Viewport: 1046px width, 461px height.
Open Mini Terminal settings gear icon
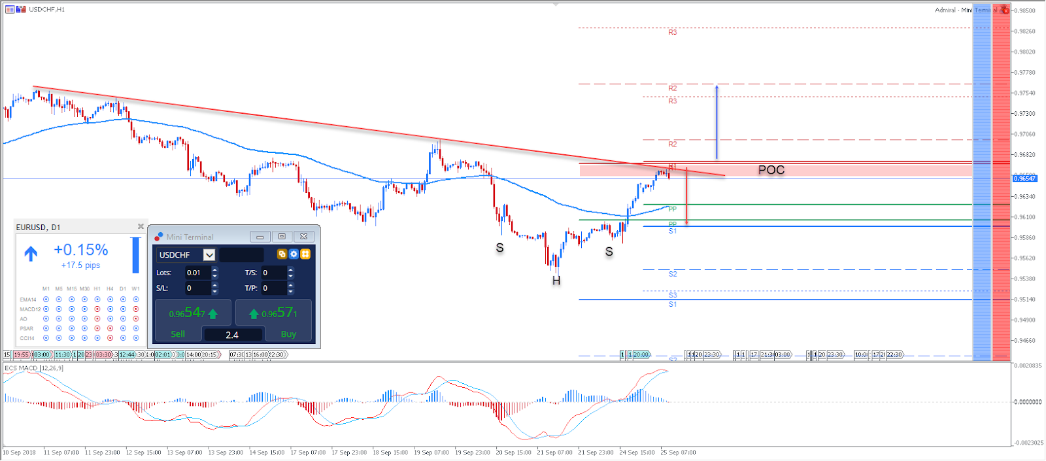tap(294, 254)
